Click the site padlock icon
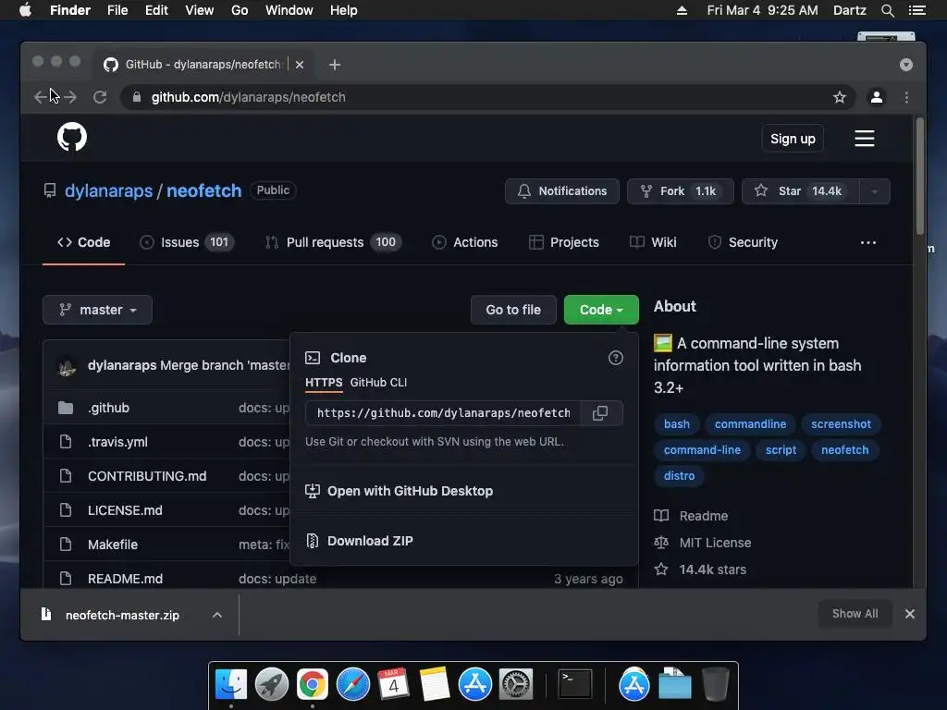This screenshot has width=947, height=710. pos(137,97)
